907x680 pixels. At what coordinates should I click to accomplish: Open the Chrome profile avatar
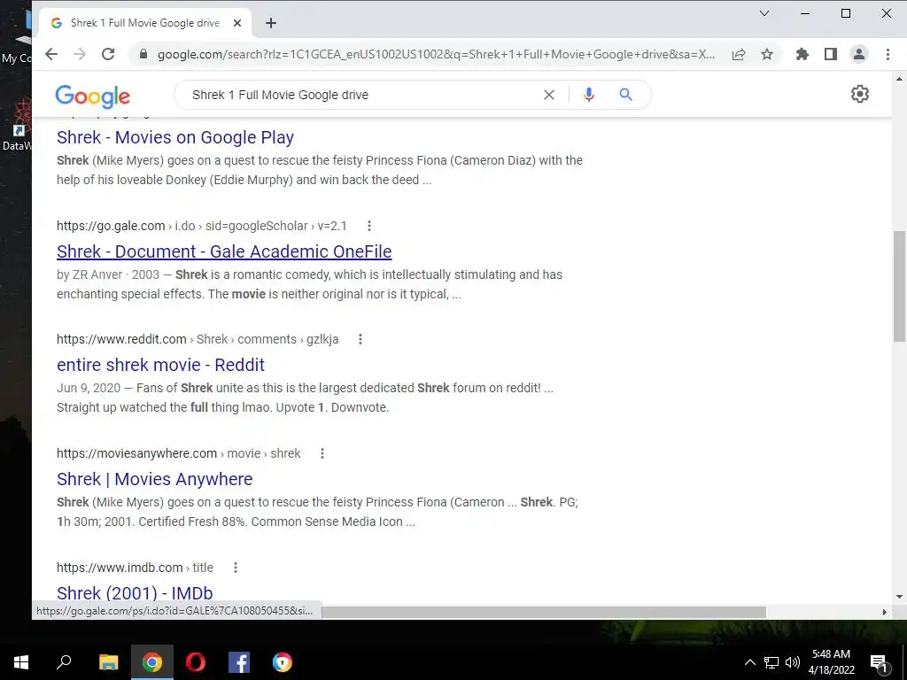click(859, 54)
